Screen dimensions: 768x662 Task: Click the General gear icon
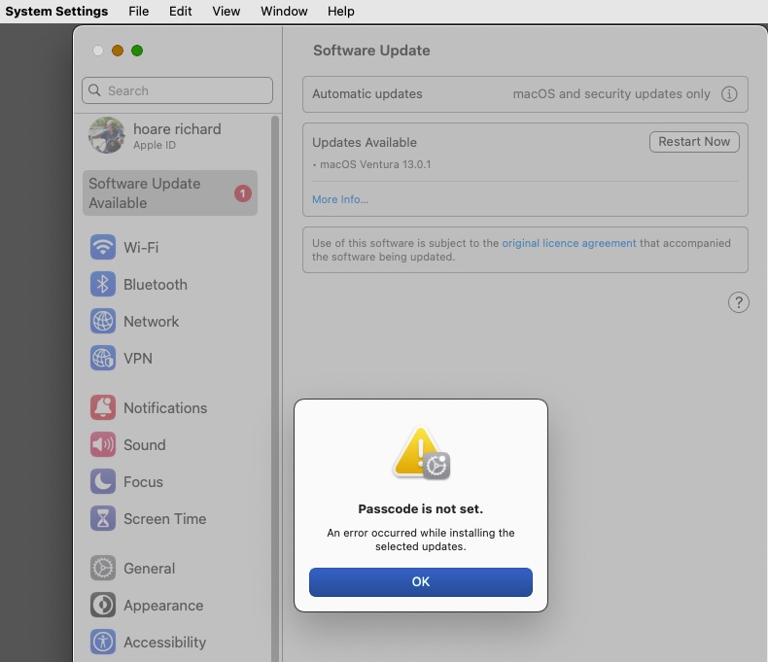(103, 568)
